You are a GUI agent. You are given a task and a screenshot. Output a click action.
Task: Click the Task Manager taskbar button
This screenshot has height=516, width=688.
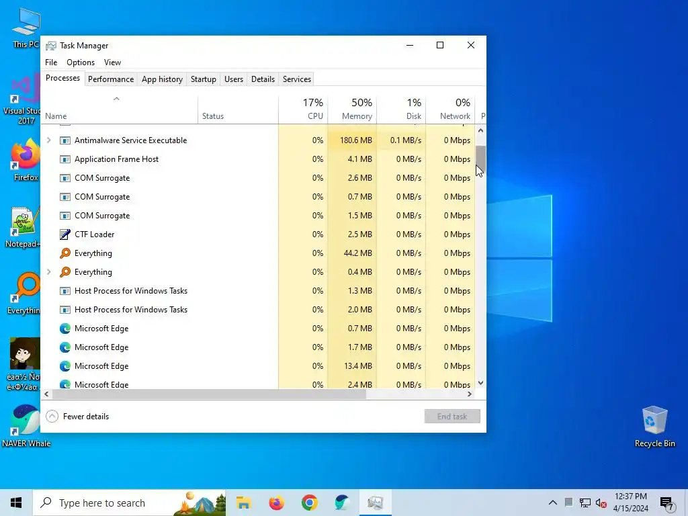click(x=375, y=503)
